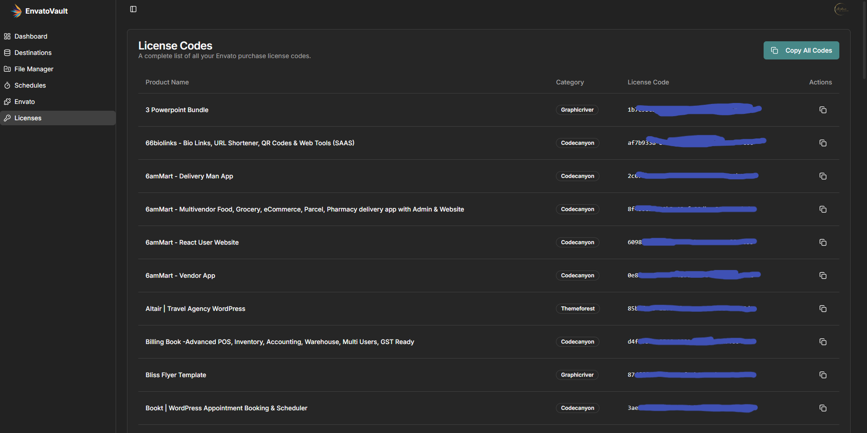The height and width of the screenshot is (433, 867).
Task: Click the License Code column header
Action: point(648,82)
